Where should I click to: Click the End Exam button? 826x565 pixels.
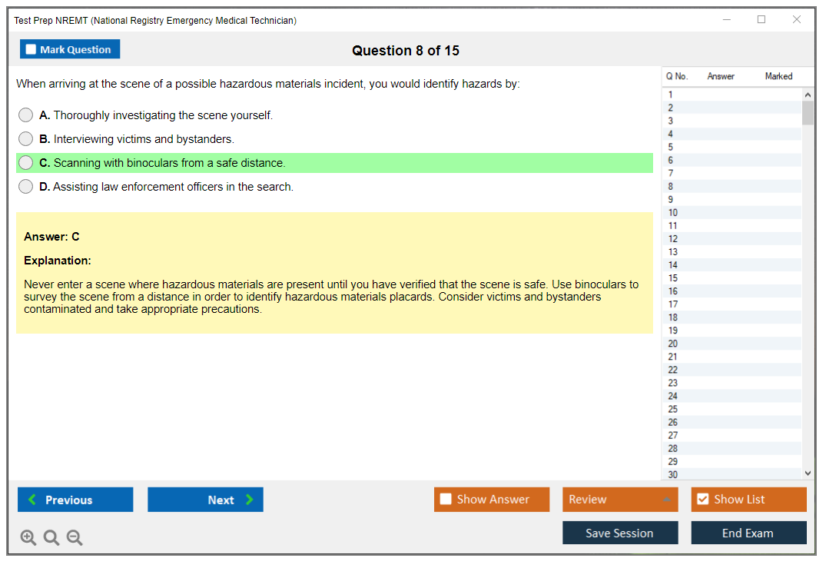[748, 533]
